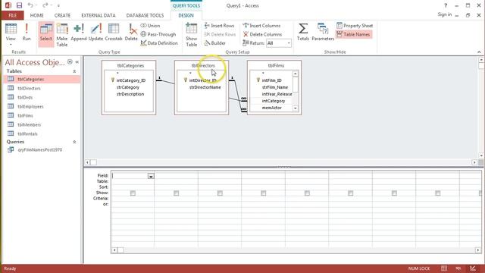Expand the View button dropdown arrow
The image size is (485, 273).
(x=11, y=45)
